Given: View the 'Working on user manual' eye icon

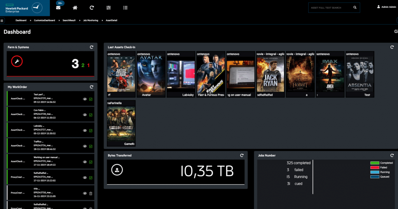Looking at the screenshot, I should point(85,162).
